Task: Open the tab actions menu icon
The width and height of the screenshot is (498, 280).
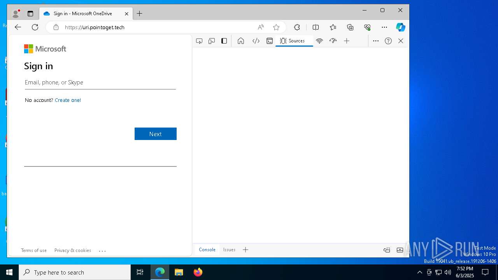Action: click(30, 14)
